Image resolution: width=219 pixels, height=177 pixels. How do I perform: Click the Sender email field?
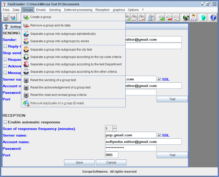(x=154, y=39)
